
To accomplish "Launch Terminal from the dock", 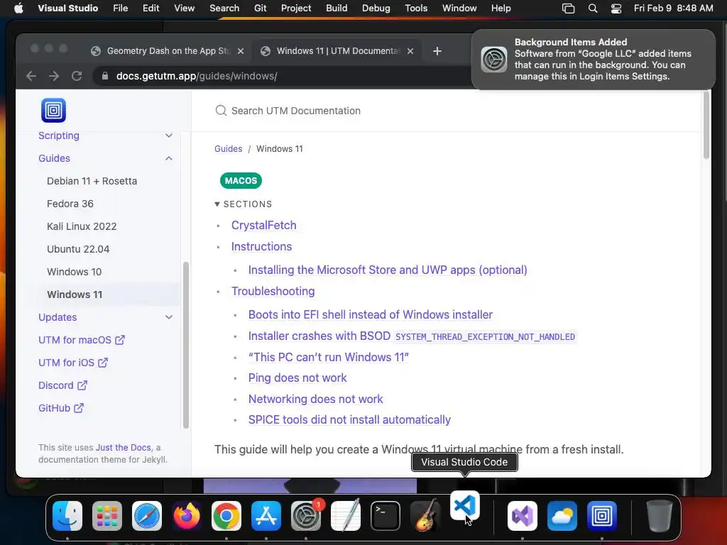I will coord(386,515).
